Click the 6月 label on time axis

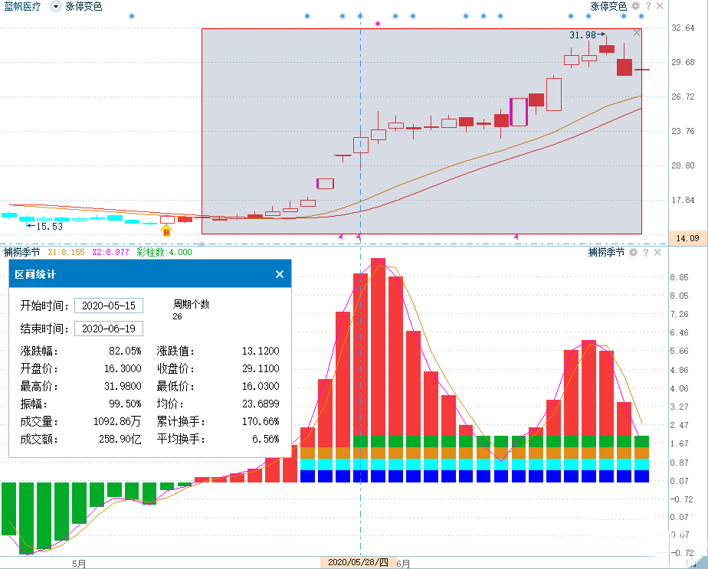pyautogui.click(x=403, y=564)
